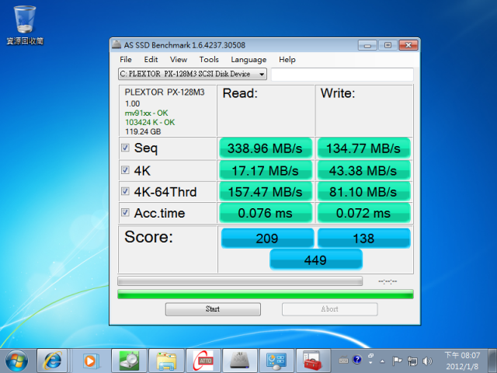
Task: Click the 4K-64Thrd read result 157.47 MB/s
Action: (x=266, y=192)
